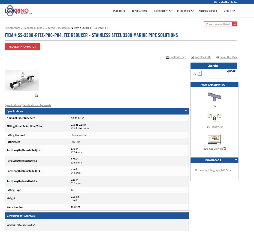
Task: Click the envelope icon beside Email This Page
Action: (218, 57)
